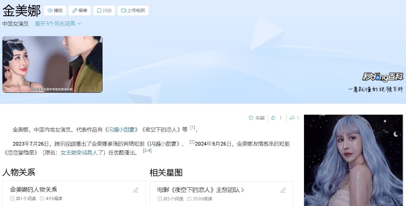Expand 展开3个同名词条 dropdown

58,23
